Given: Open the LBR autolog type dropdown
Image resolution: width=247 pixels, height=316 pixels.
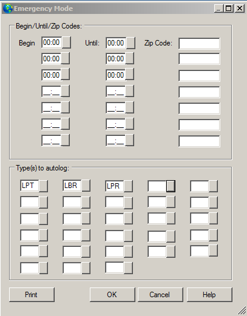Looking at the screenshot, I should click(86, 186).
